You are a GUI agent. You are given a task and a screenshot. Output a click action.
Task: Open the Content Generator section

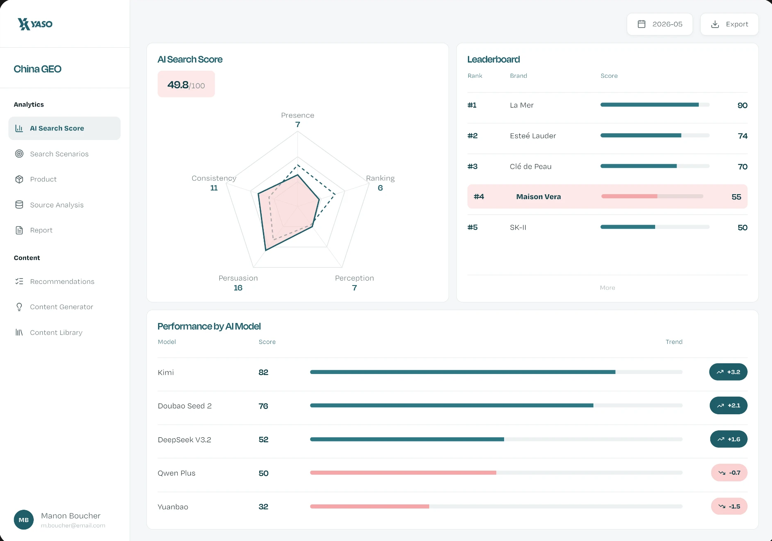[65, 307]
